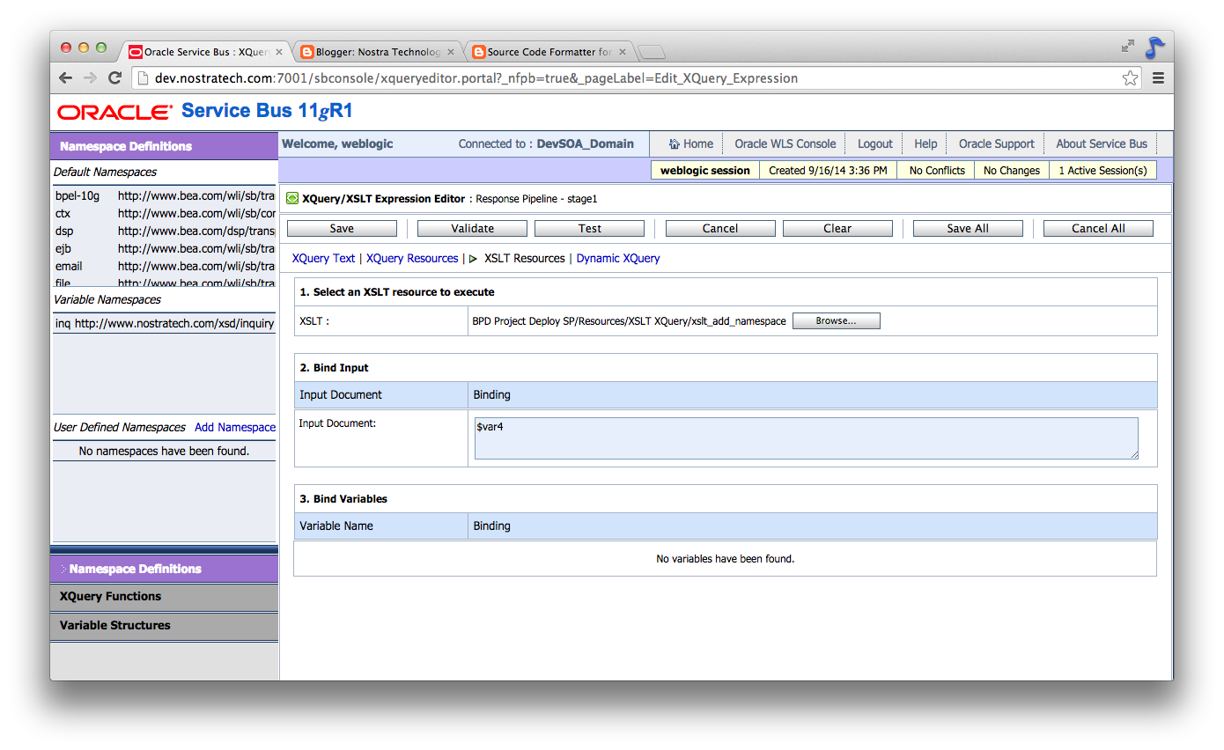The height and width of the screenshot is (750, 1224).
Task: Click the Cancel All button
Action: click(1098, 229)
